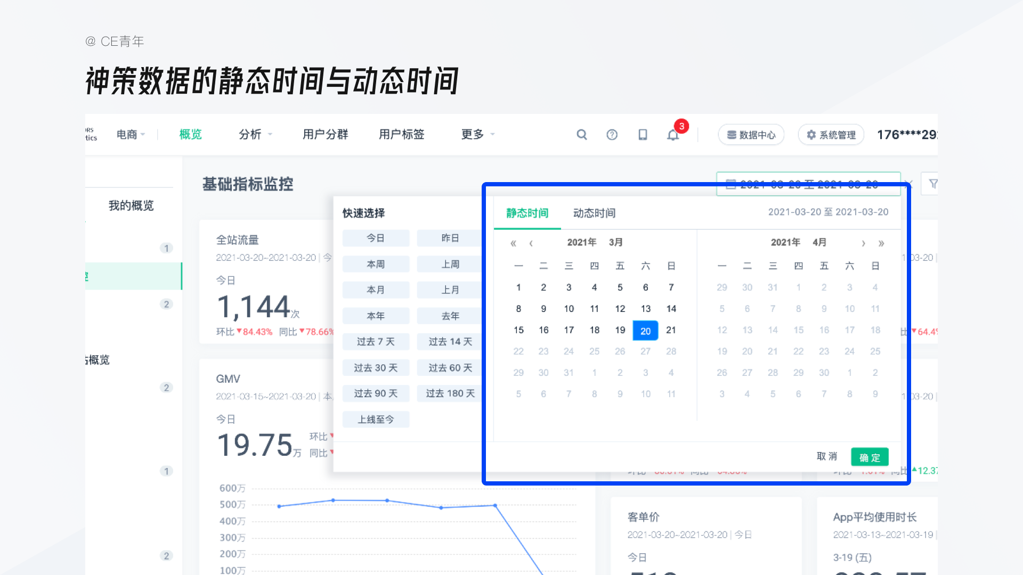Expand the 电商 project dropdown
Image resolution: width=1023 pixels, height=575 pixels.
(x=131, y=135)
